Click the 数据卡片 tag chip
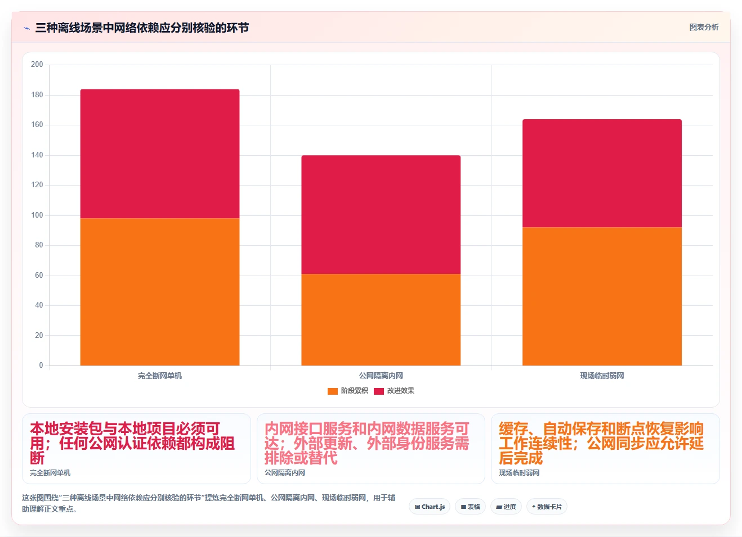Image resolution: width=742 pixels, height=537 pixels. coord(547,507)
